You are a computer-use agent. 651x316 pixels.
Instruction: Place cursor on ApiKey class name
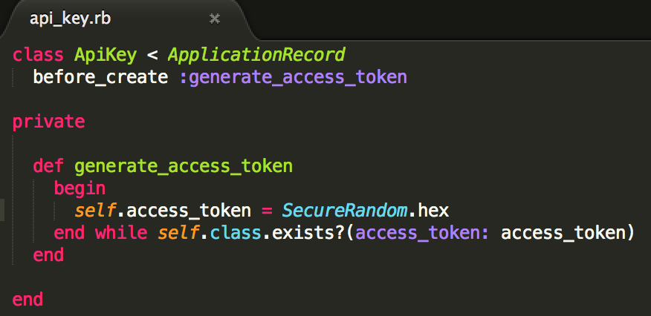105,56
